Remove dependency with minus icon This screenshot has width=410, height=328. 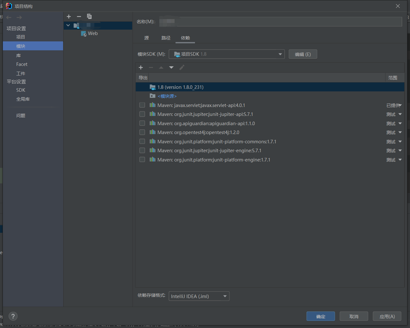(x=151, y=68)
